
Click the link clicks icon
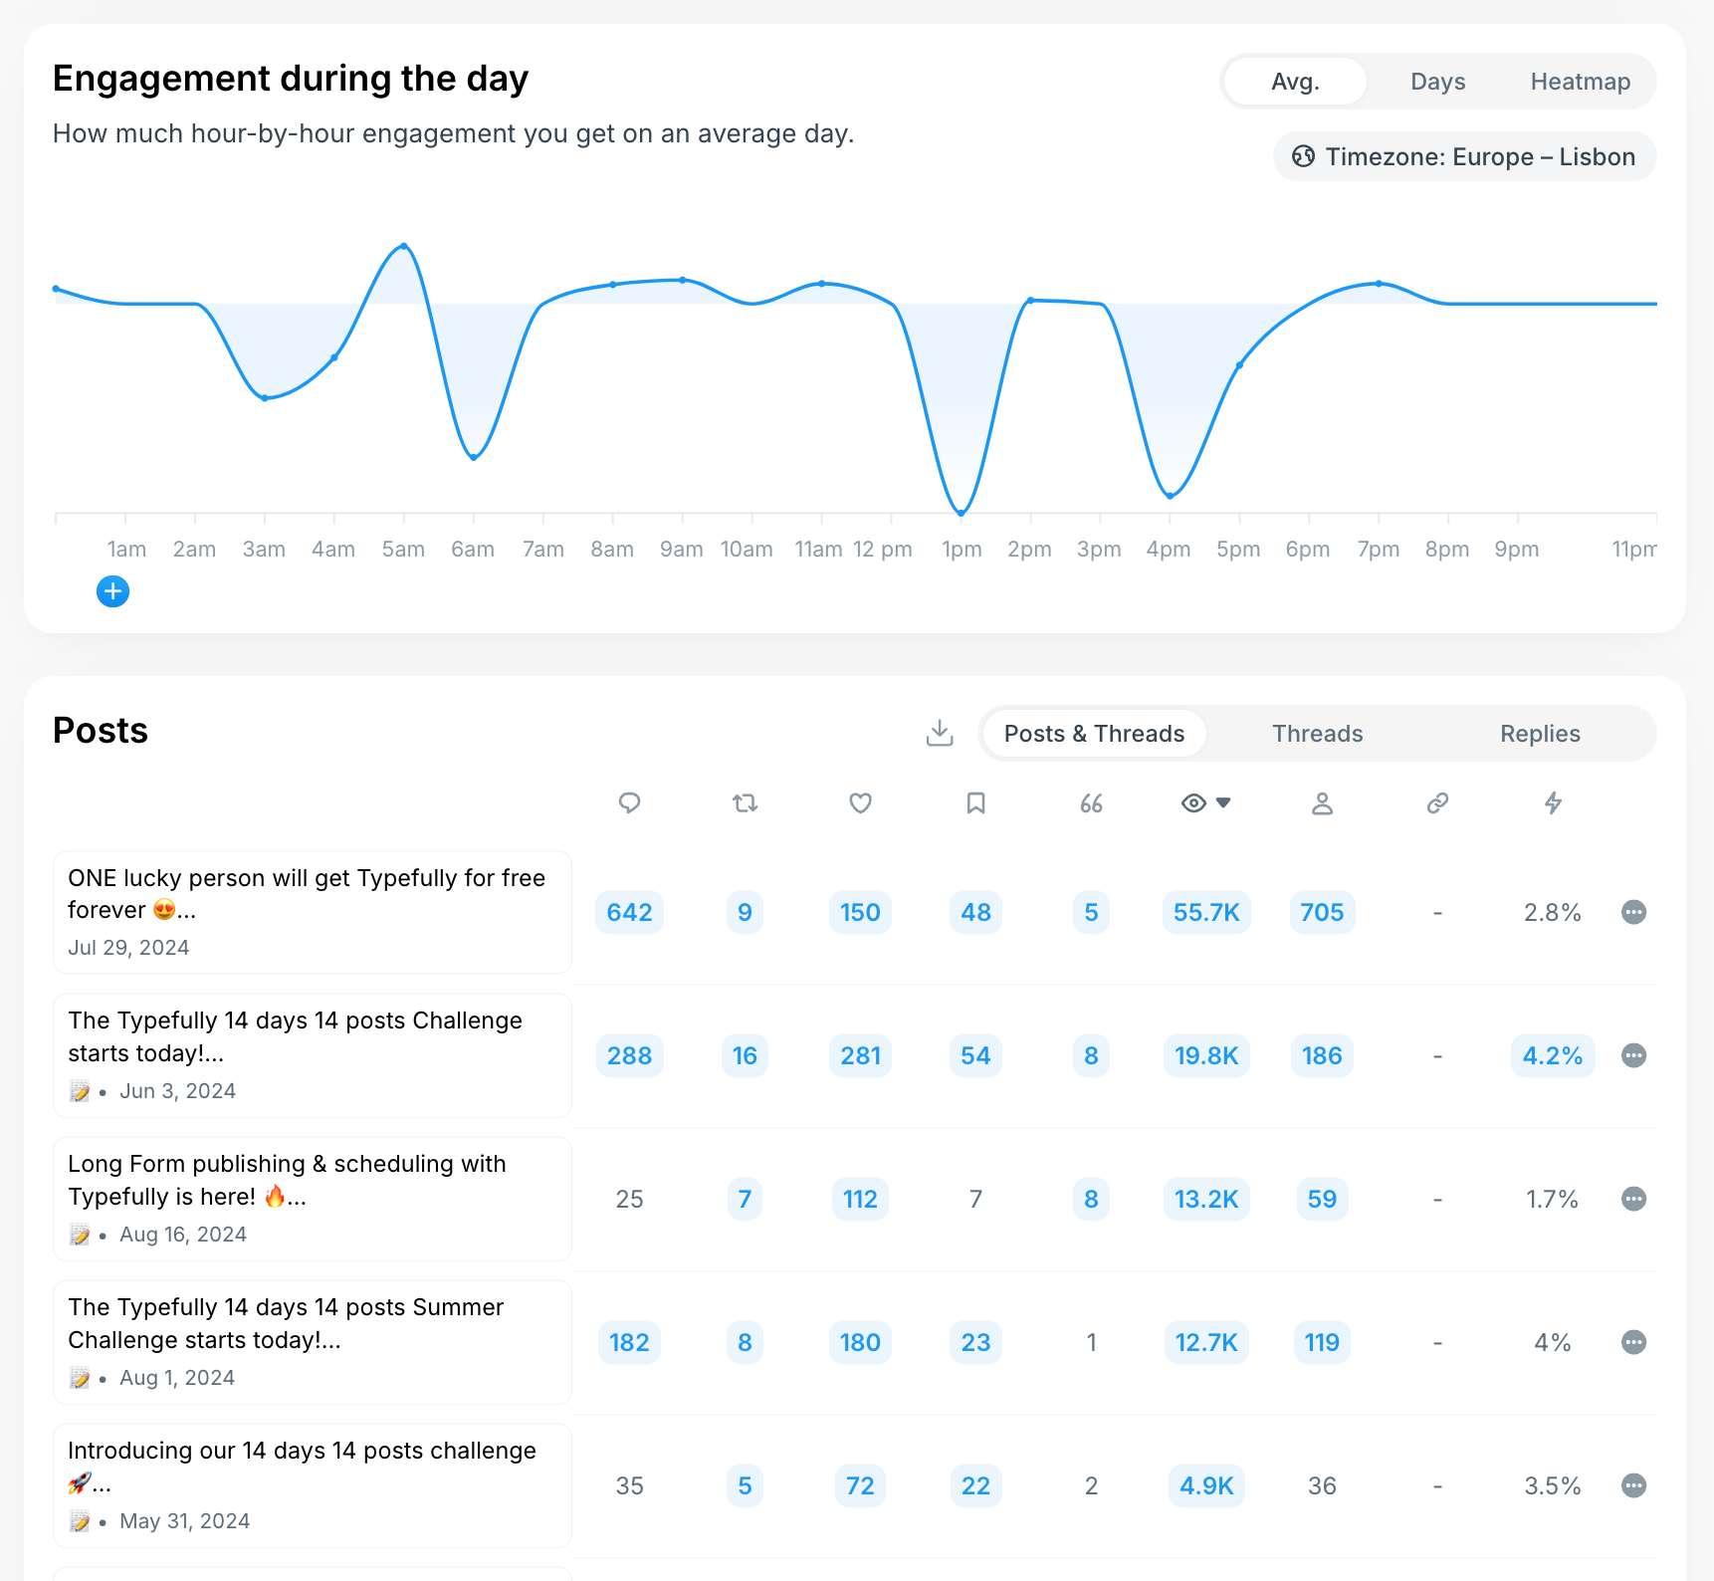pyautogui.click(x=1437, y=803)
